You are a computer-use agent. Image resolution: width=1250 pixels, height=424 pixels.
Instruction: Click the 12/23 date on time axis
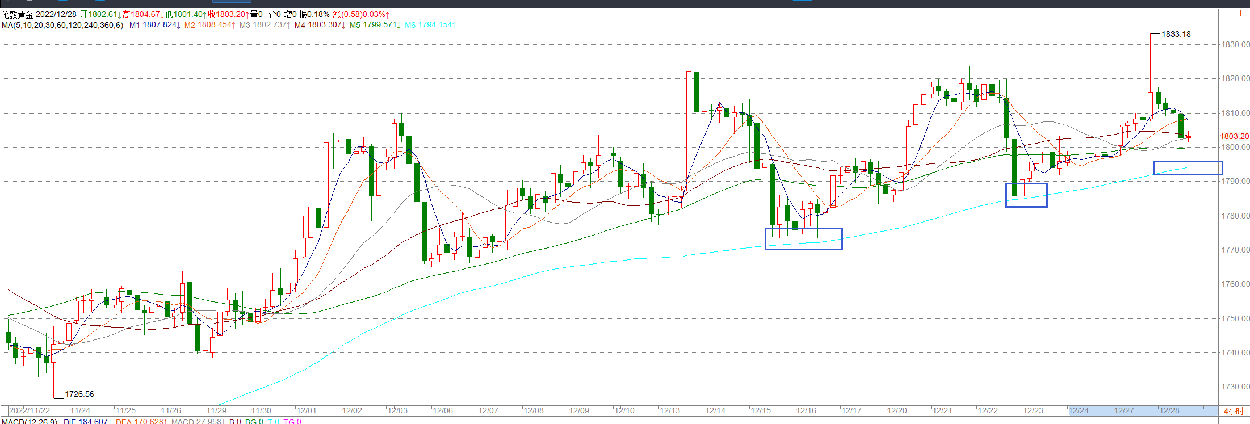coord(1033,410)
